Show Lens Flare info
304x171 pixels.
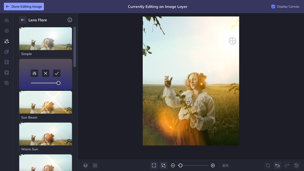[70, 20]
